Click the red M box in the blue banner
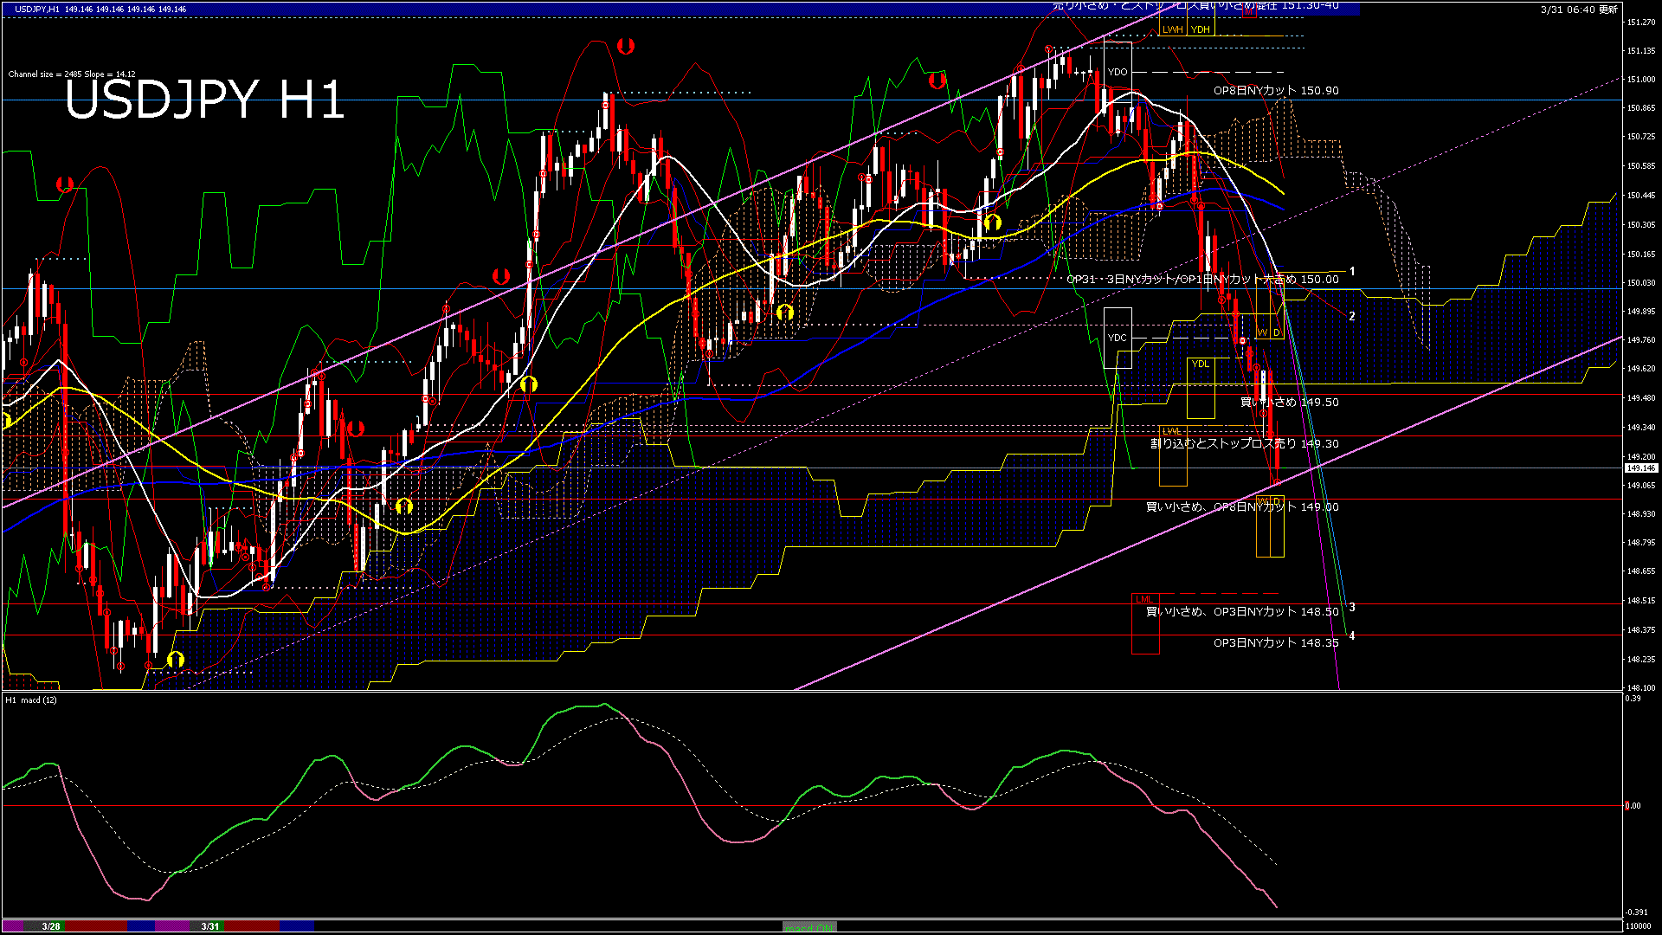 click(1248, 12)
